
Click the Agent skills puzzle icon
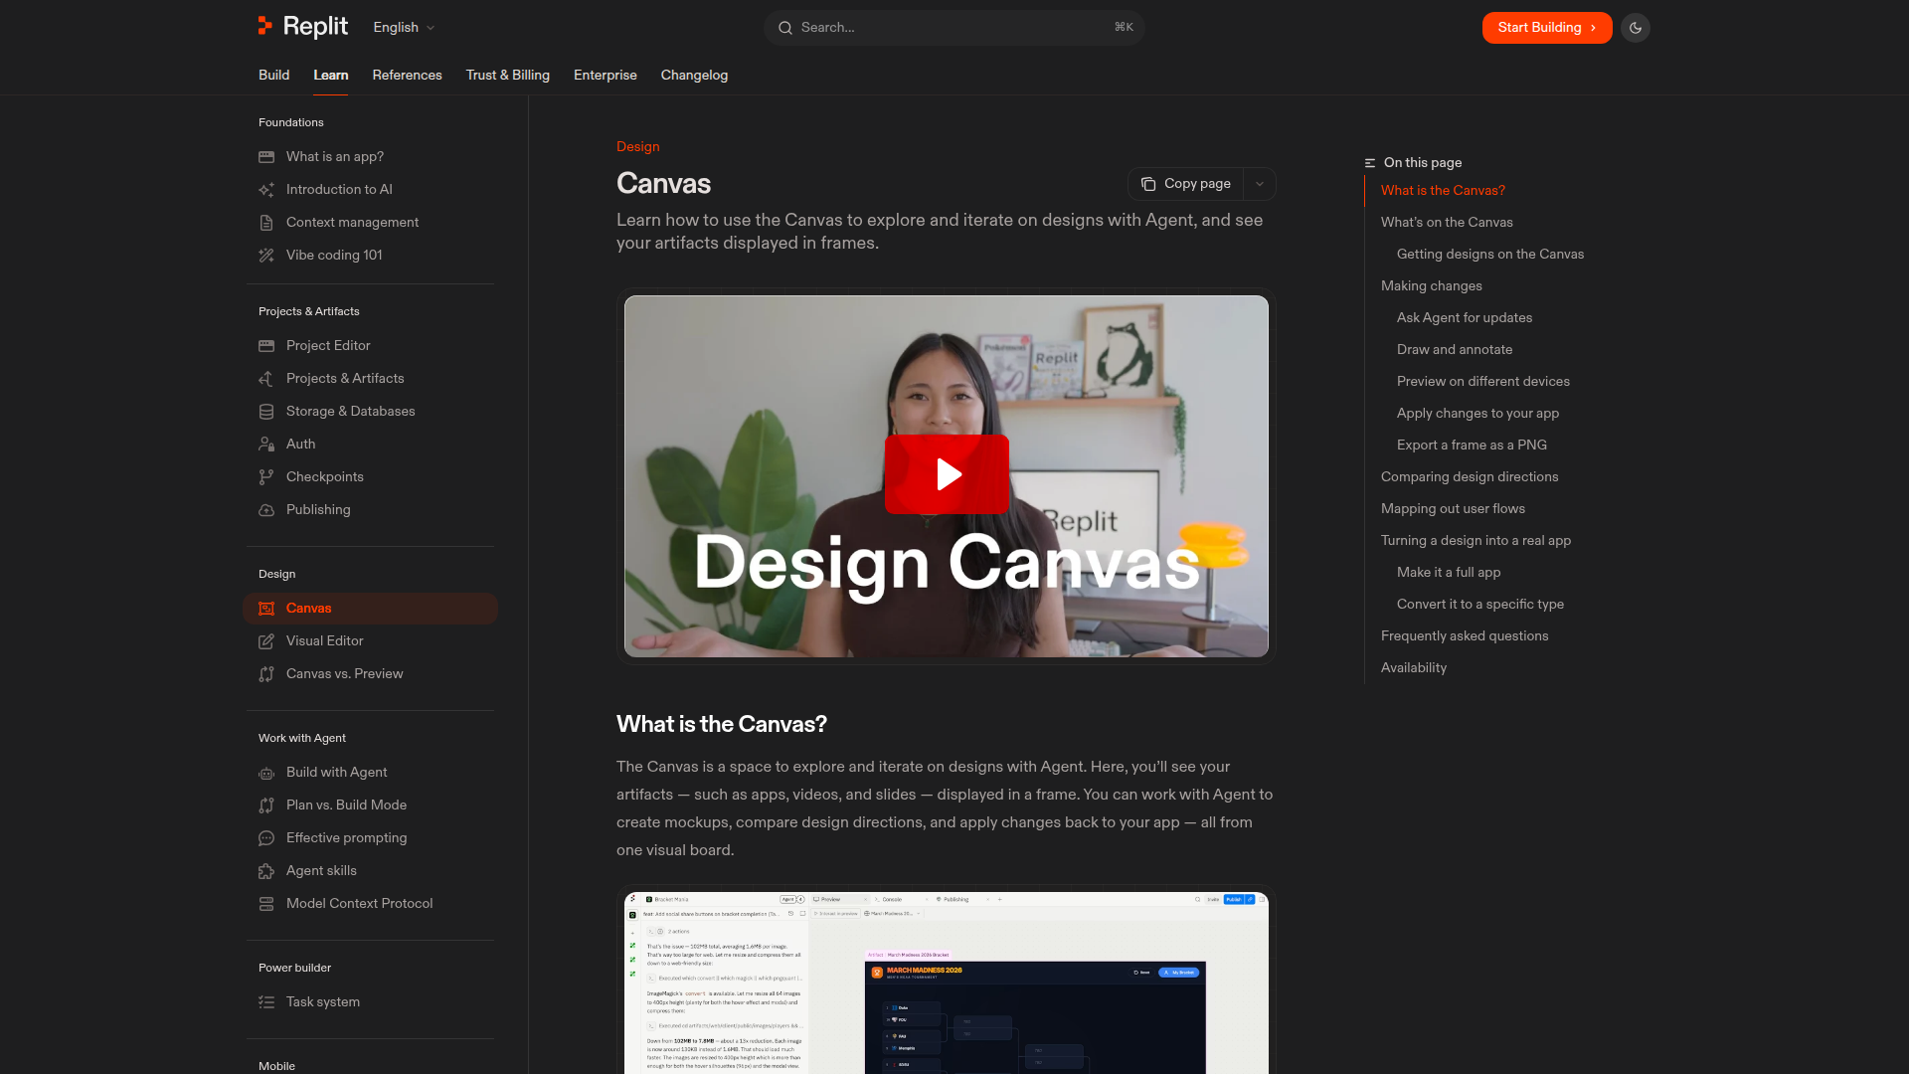pyautogui.click(x=266, y=871)
